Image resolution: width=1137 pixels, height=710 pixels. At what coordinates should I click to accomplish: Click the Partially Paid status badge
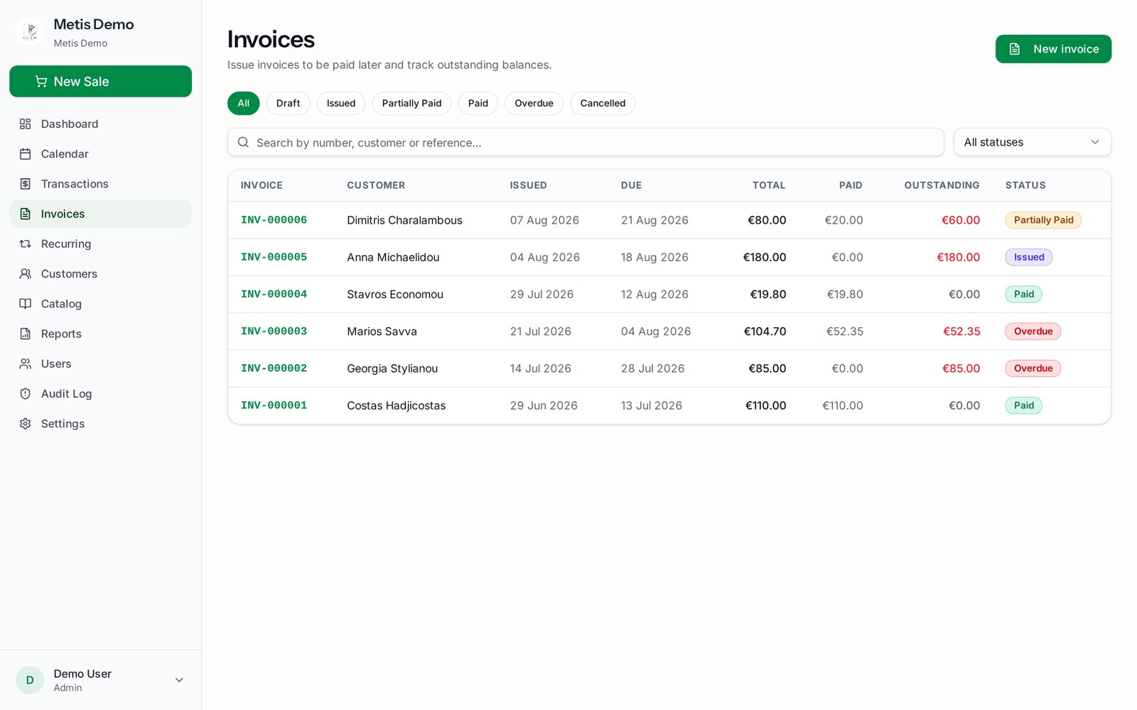(x=1043, y=220)
